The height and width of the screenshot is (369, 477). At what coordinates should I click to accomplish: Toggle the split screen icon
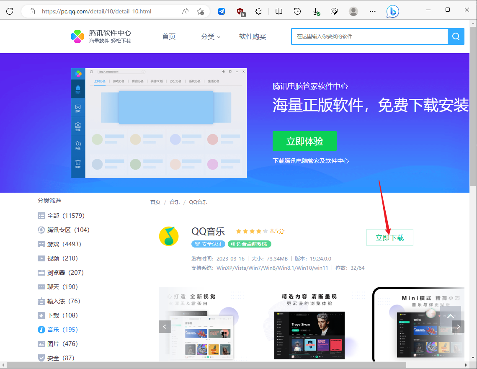click(278, 11)
